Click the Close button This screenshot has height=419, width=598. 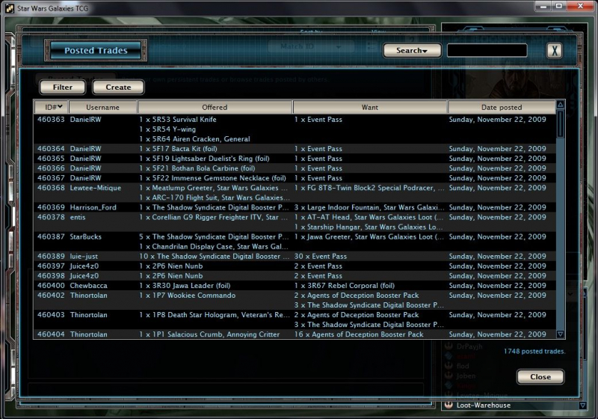click(x=540, y=376)
